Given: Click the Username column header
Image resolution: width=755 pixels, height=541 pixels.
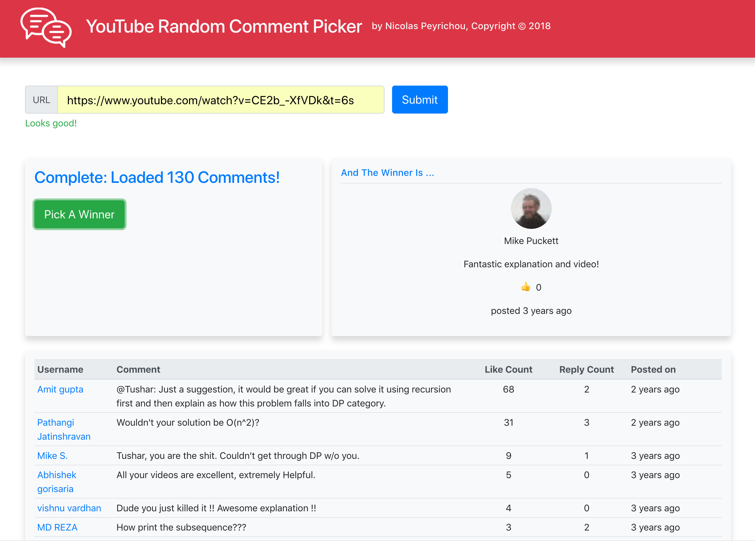Looking at the screenshot, I should 60,369.
